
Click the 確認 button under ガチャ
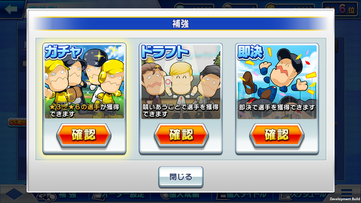pos(84,135)
